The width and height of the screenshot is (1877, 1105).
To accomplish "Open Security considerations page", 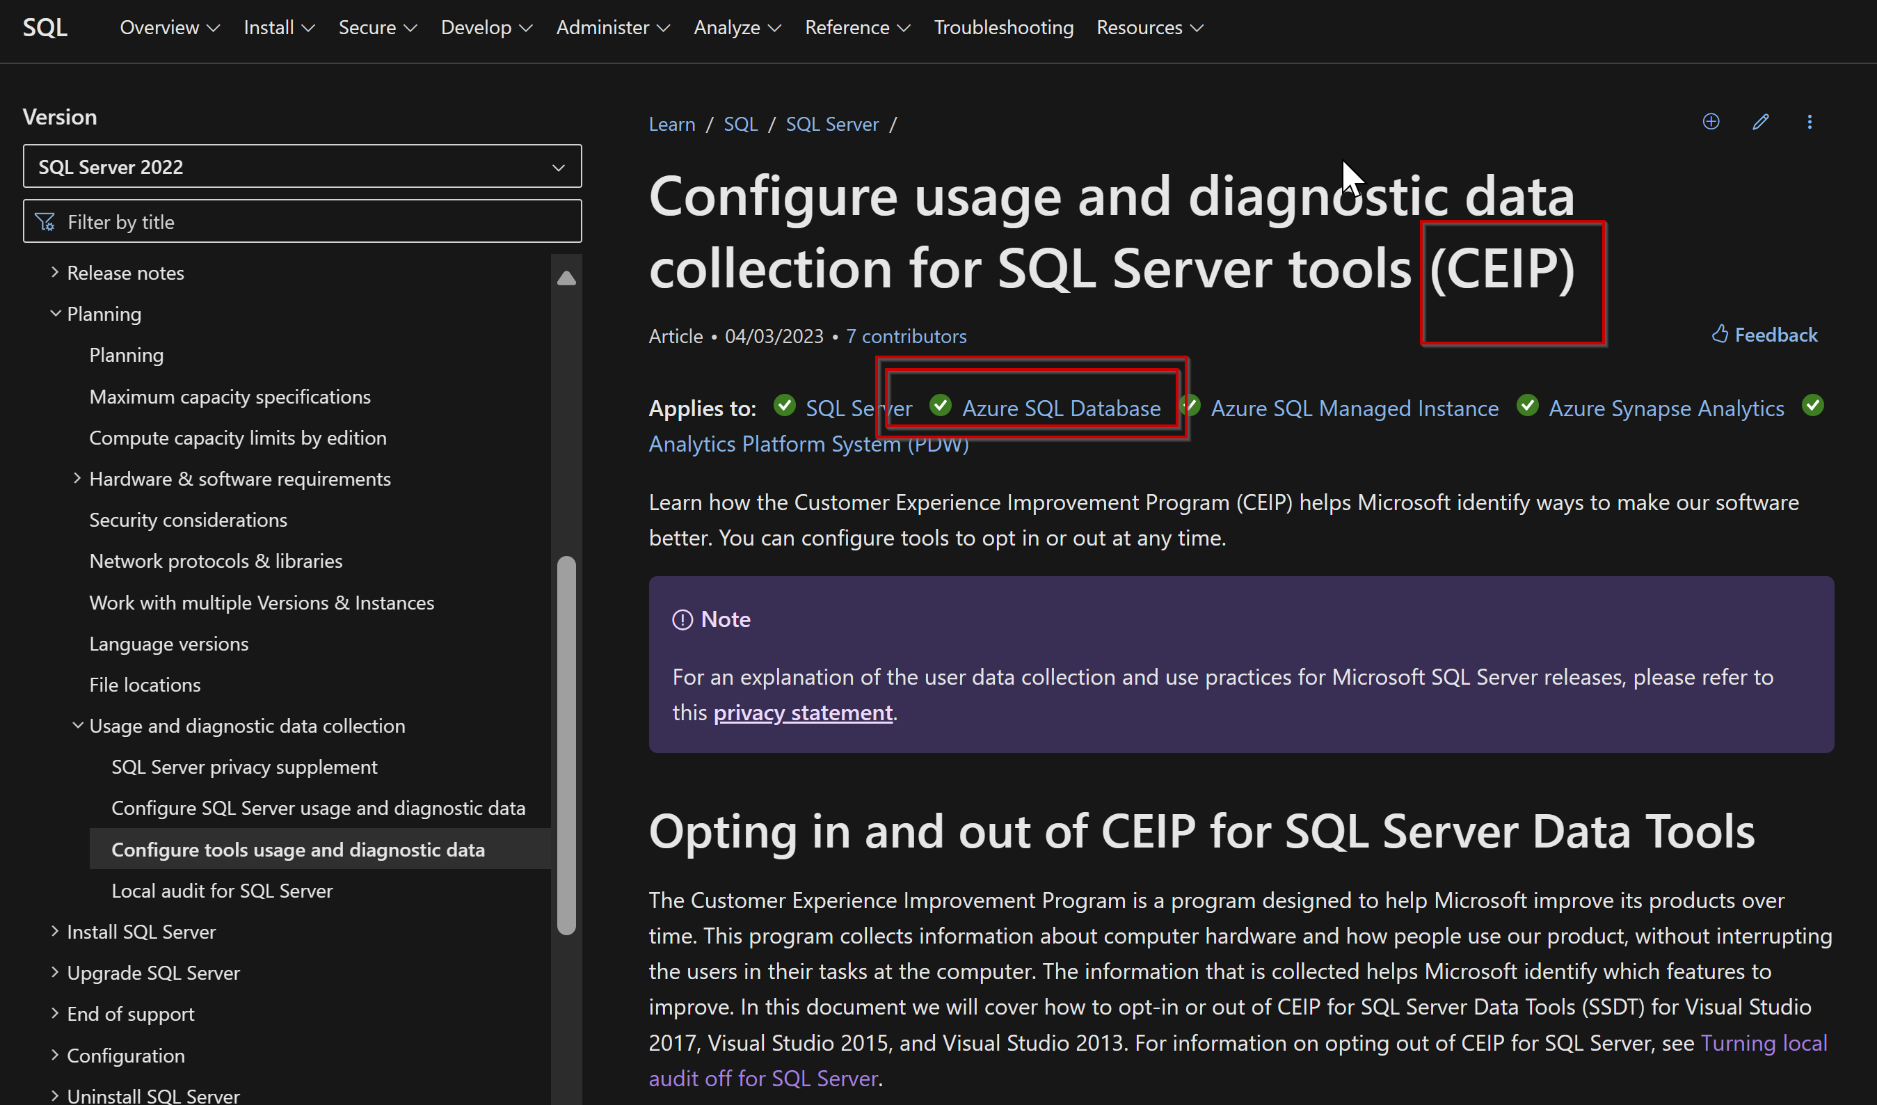I will [189, 519].
